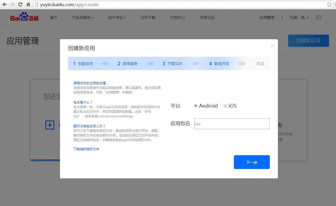Click the 下载临时授权文件 link
336x206 pixels.
(x=86, y=149)
